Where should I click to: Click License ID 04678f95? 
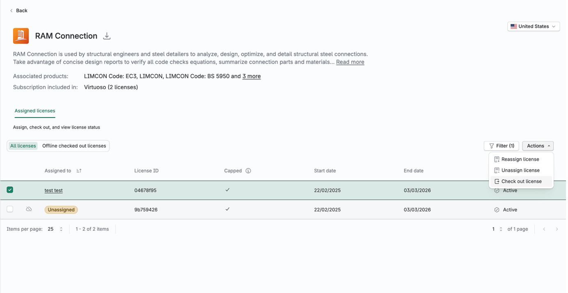pos(145,191)
